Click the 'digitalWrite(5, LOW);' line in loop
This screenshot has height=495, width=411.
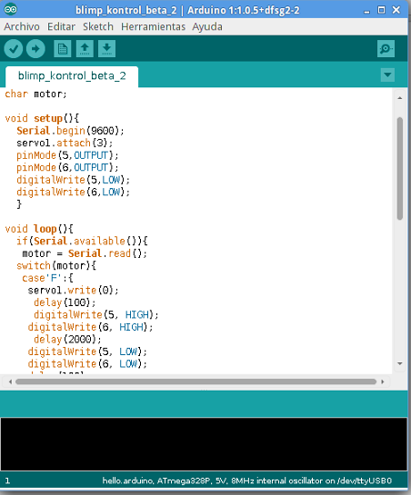click(x=87, y=352)
